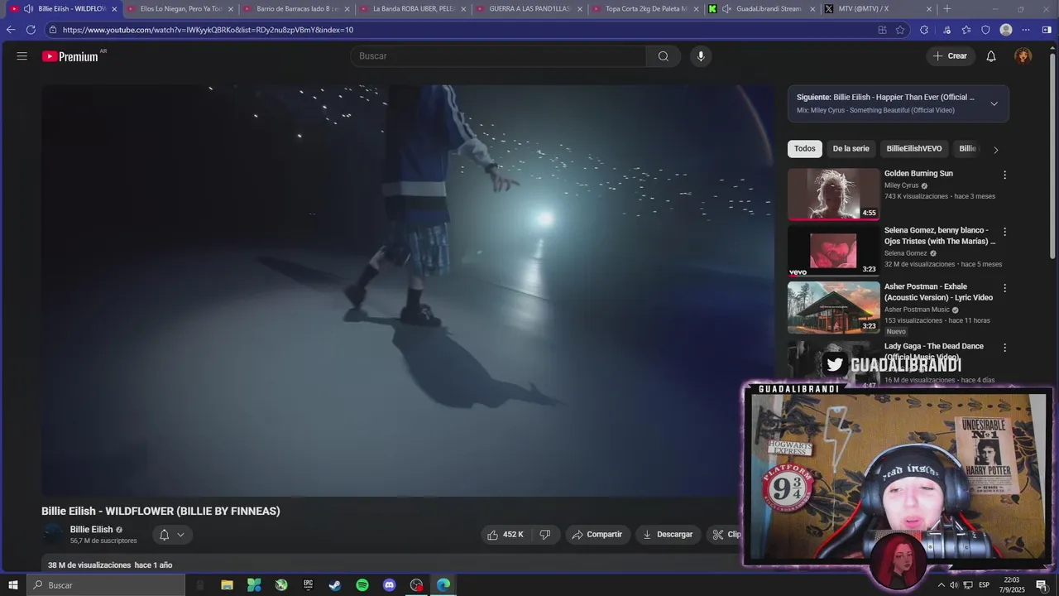The width and height of the screenshot is (1059, 596).
Task: Open the Asher Postman Exhale thumbnail
Action: (x=833, y=308)
